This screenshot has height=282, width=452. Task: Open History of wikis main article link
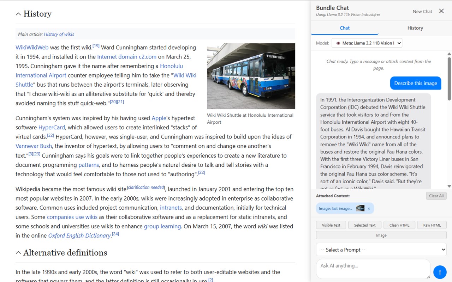click(59, 34)
